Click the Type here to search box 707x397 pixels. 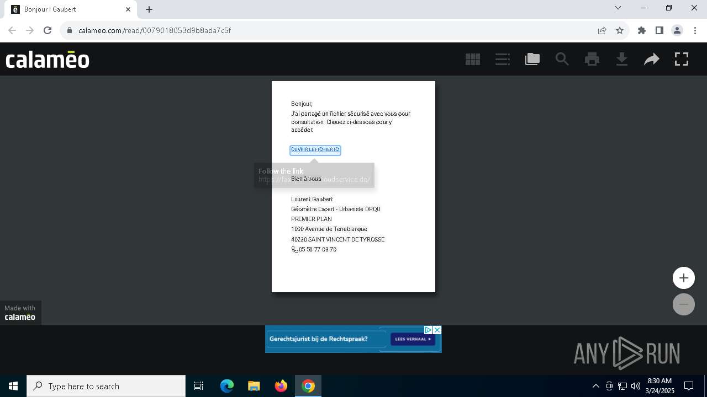106,386
